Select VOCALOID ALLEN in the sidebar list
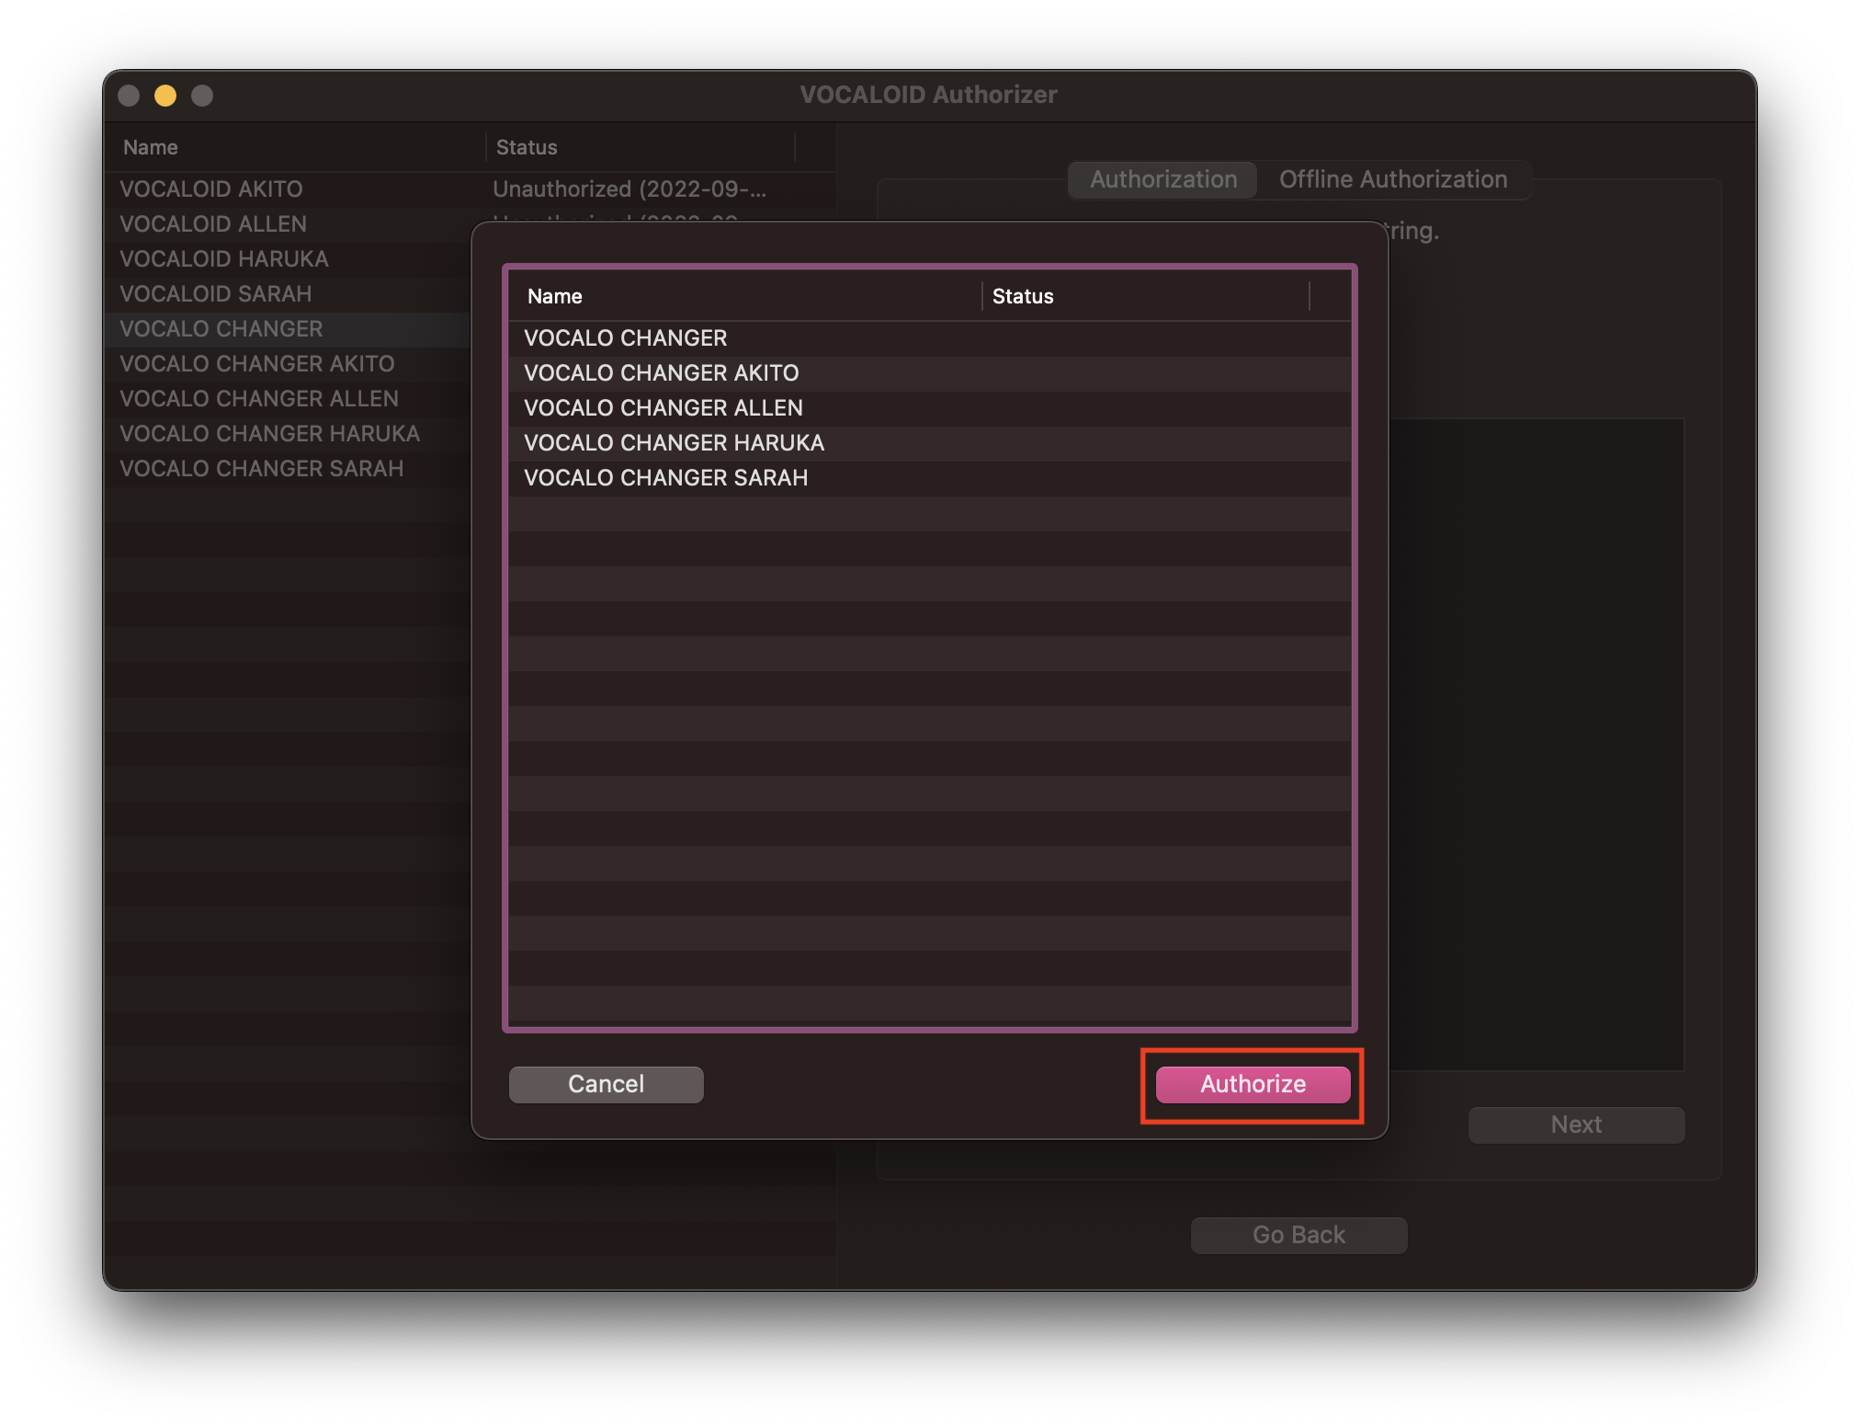 tap(212, 223)
